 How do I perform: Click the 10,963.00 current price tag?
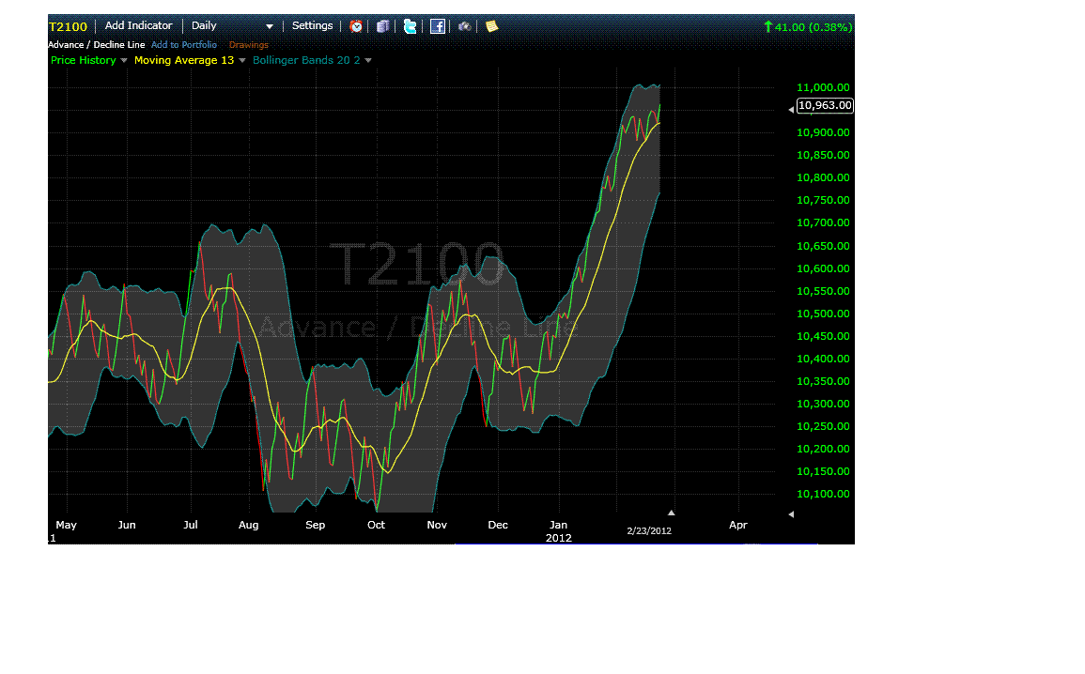pos(825,105)
